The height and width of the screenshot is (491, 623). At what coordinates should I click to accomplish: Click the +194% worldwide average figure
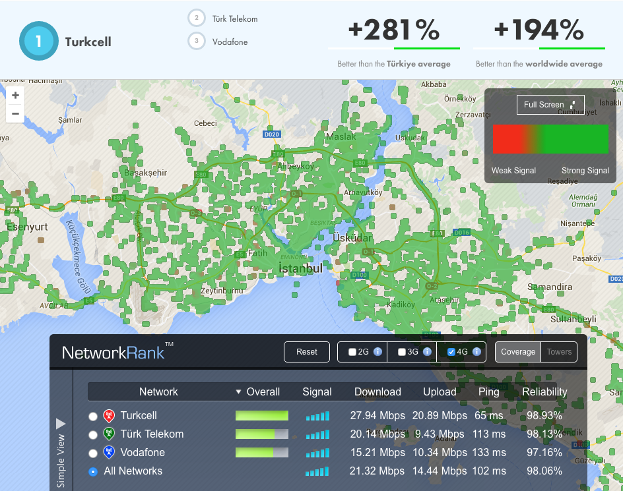[539, 30]
